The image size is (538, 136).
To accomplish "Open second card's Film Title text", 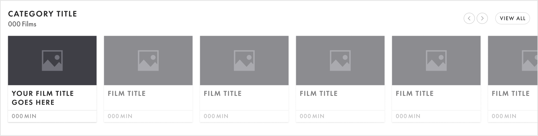I will (127, 94).
